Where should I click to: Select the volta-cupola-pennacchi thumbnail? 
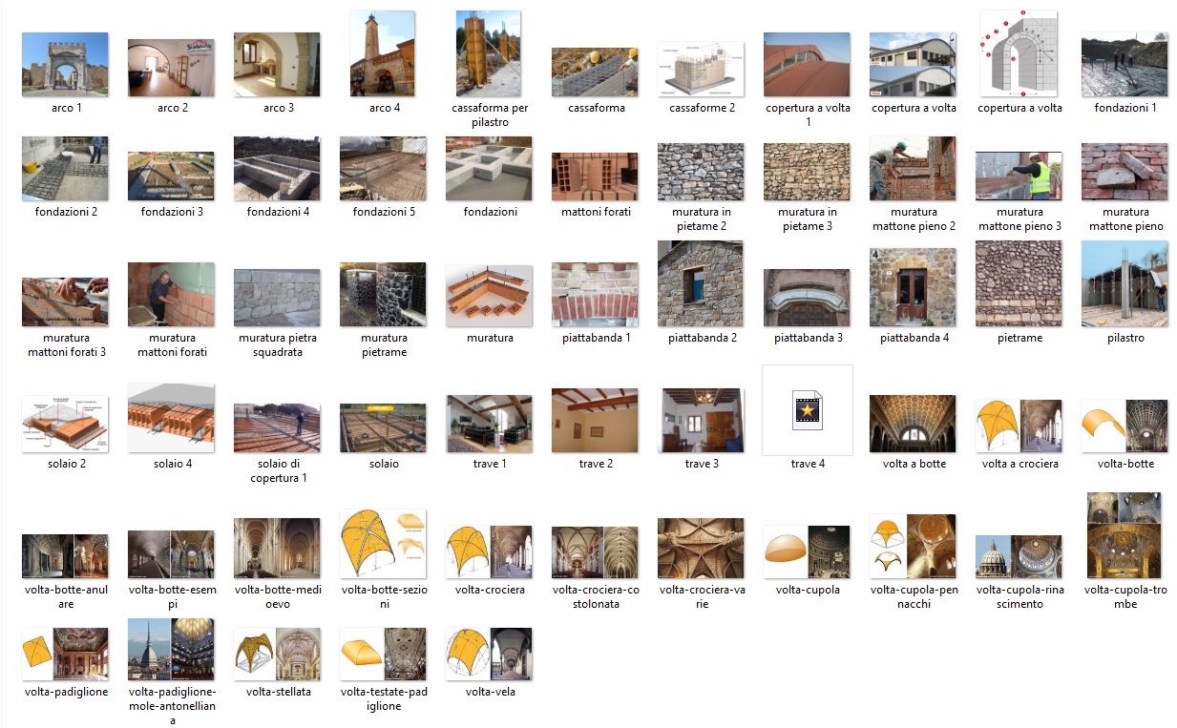coord(913,547)
